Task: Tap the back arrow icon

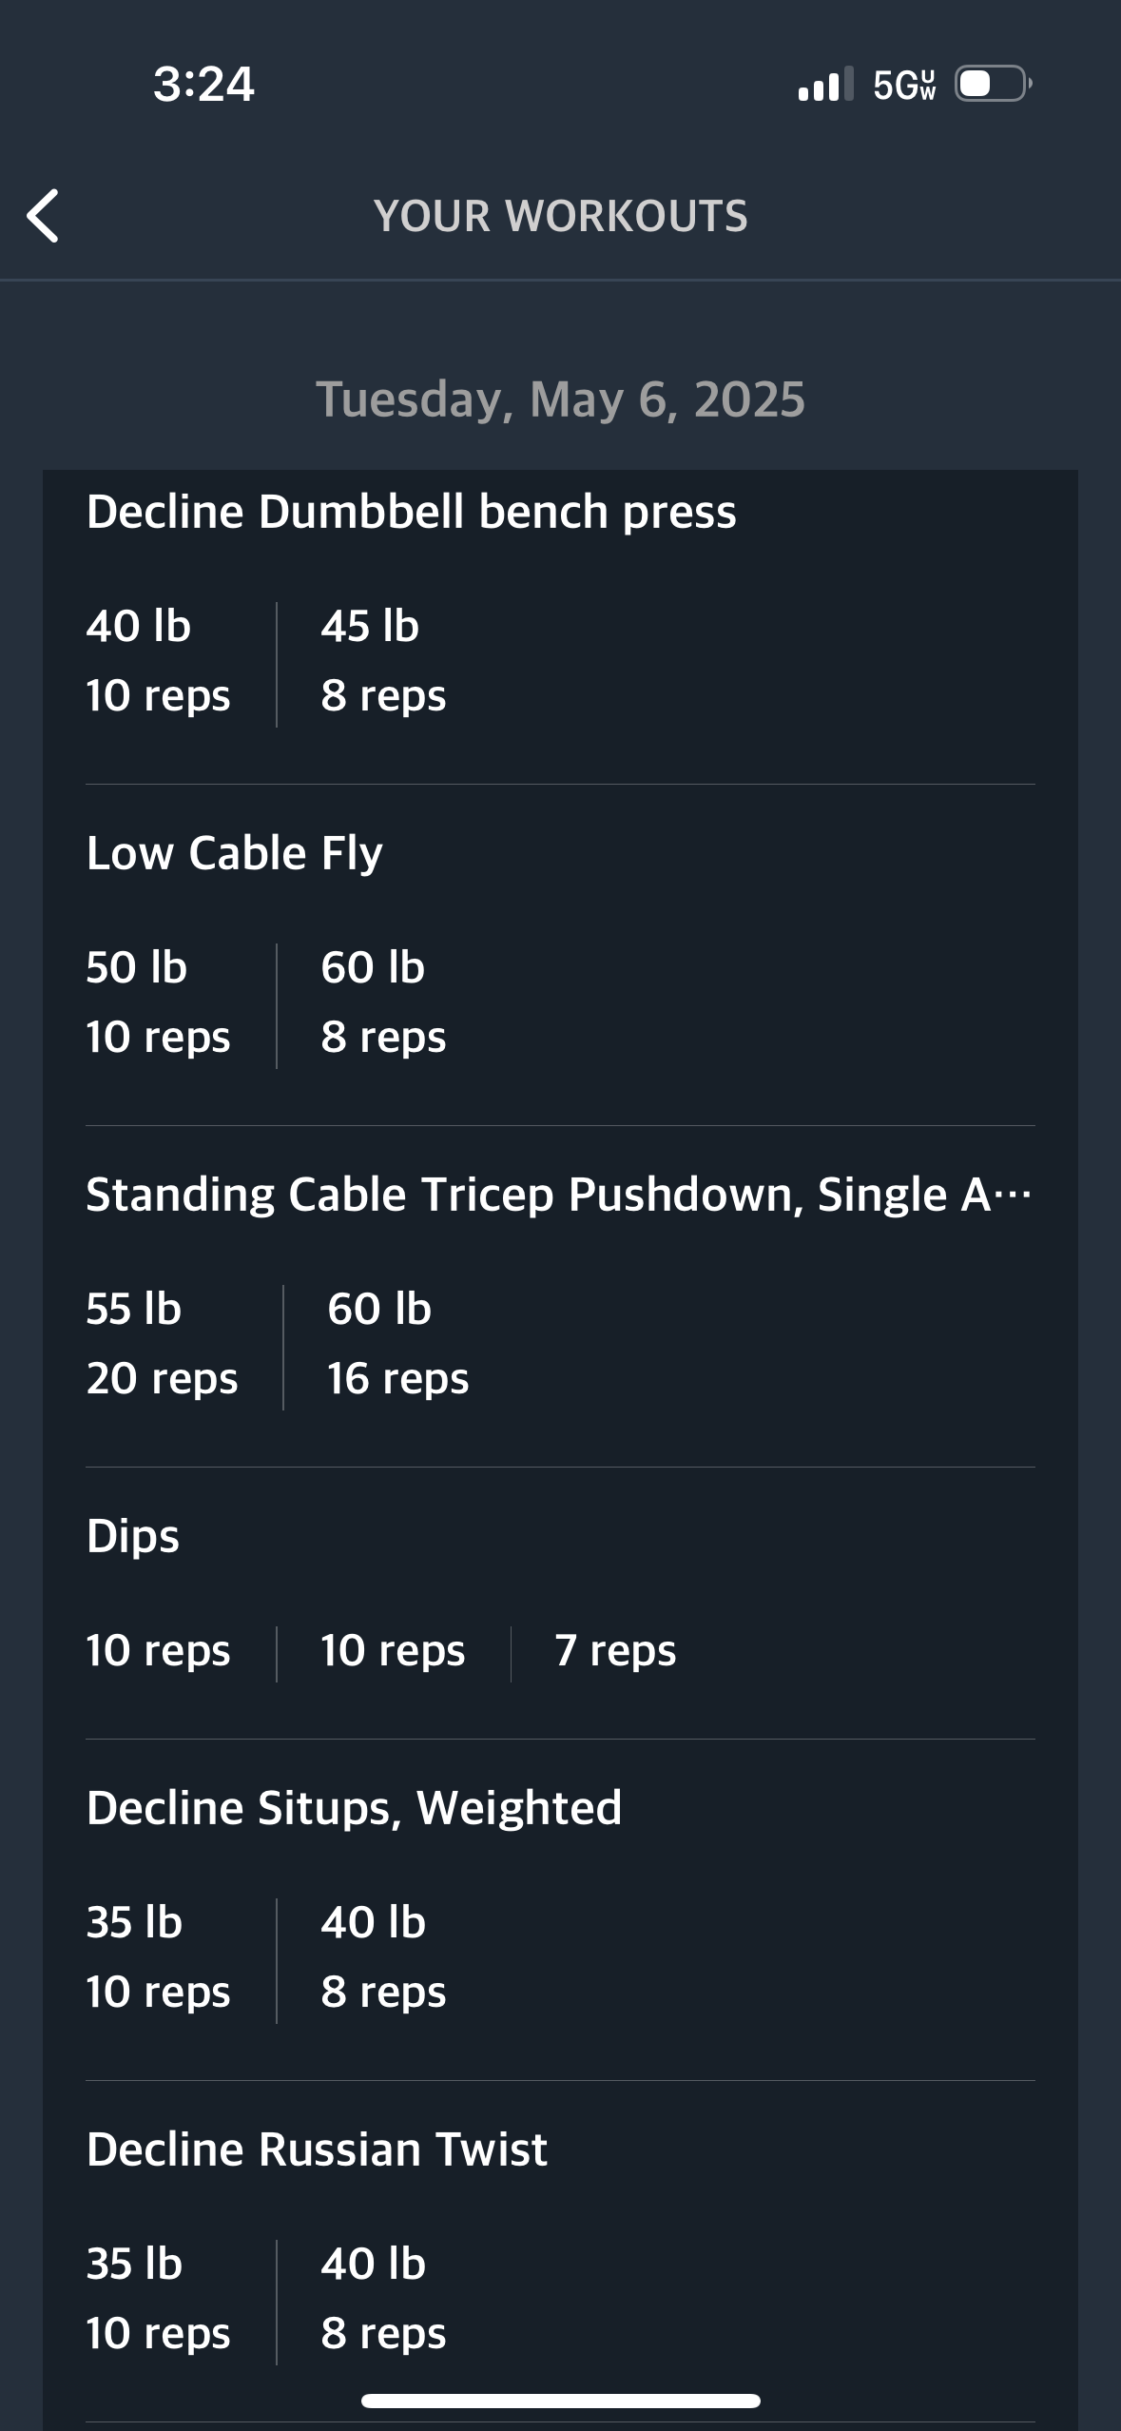Action: click(x=43, y=216)
